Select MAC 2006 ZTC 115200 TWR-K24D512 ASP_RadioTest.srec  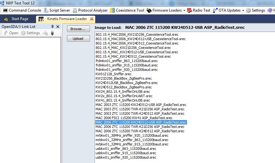click(x=140, y=131)
